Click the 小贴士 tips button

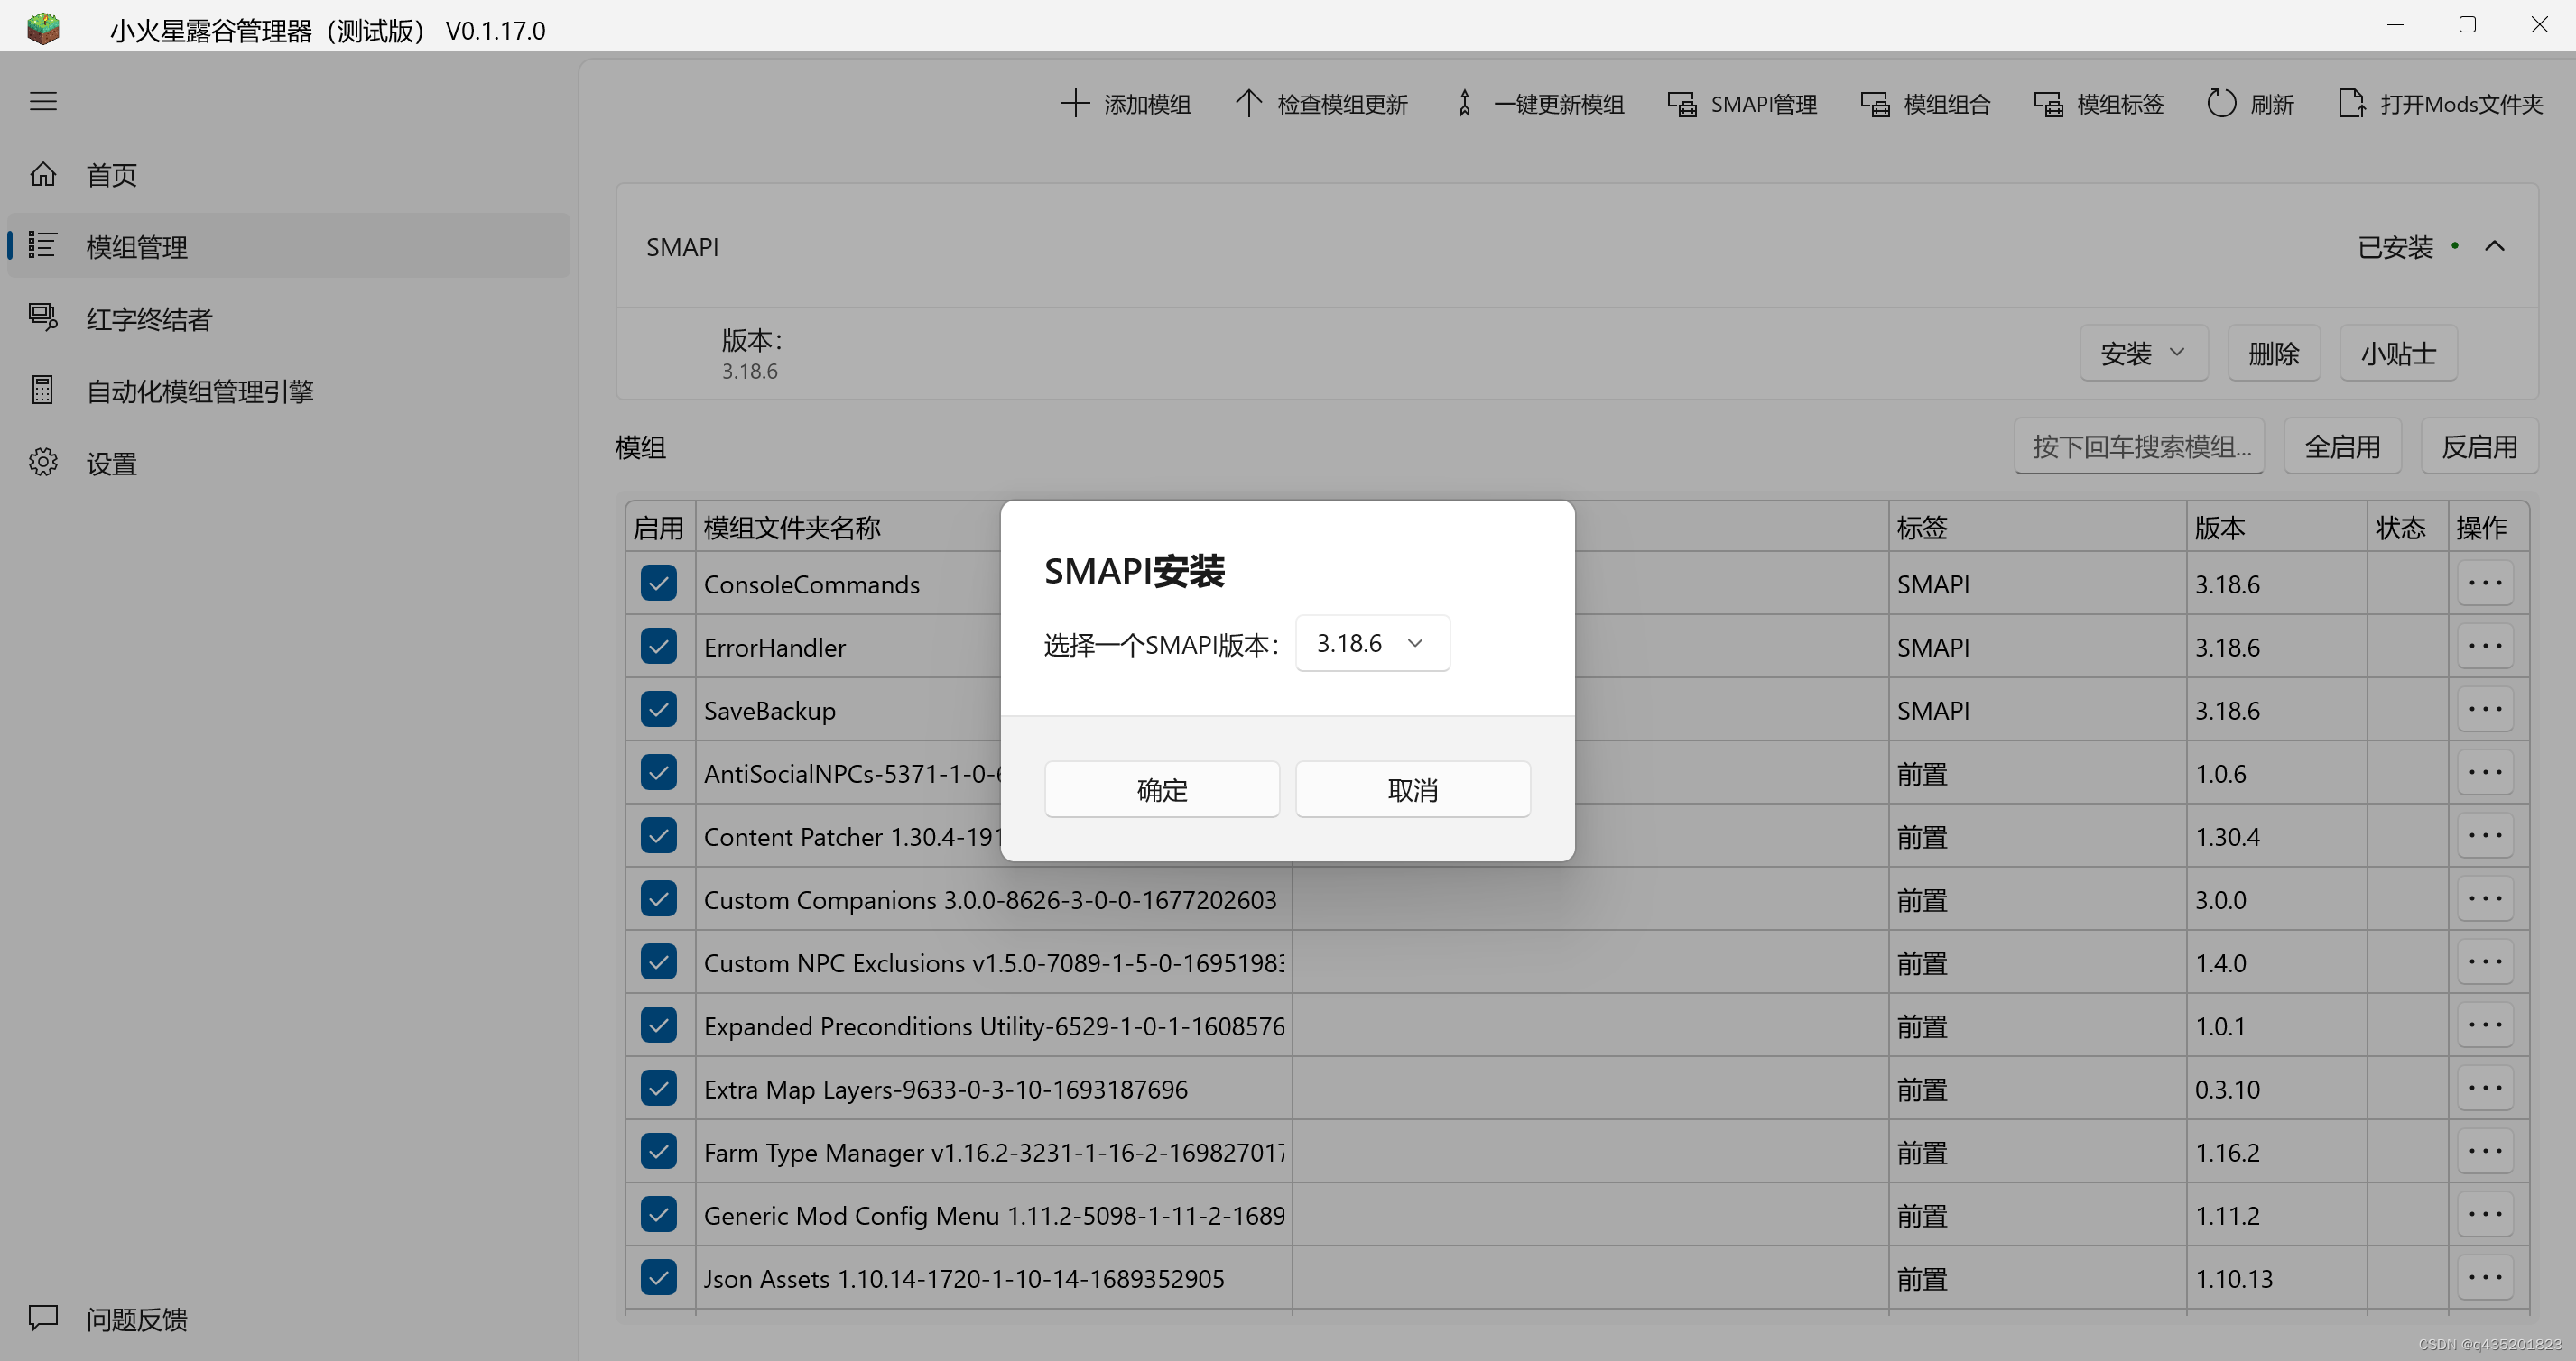(2398, 353)
